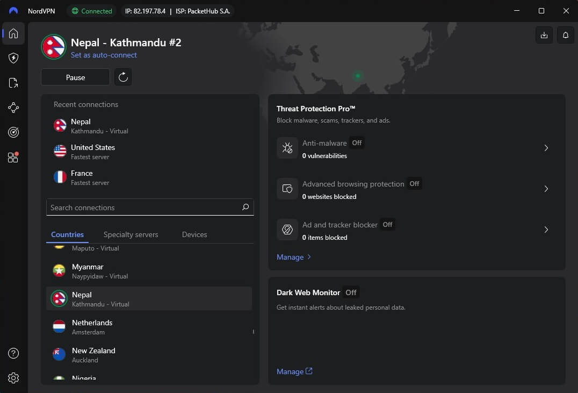Click the Set as auto-connect link
This screenshot has height=393, width=578.
104,55
